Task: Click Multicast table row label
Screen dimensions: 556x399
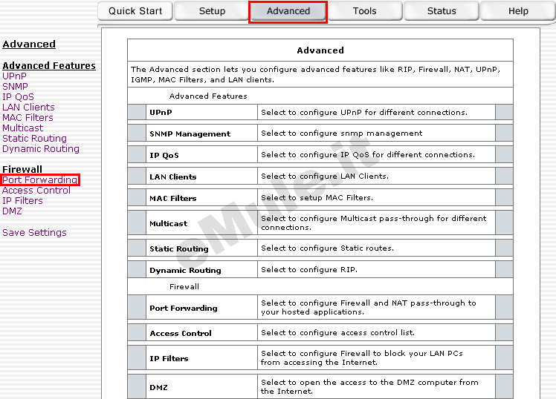Action: (x=168, y=223)
